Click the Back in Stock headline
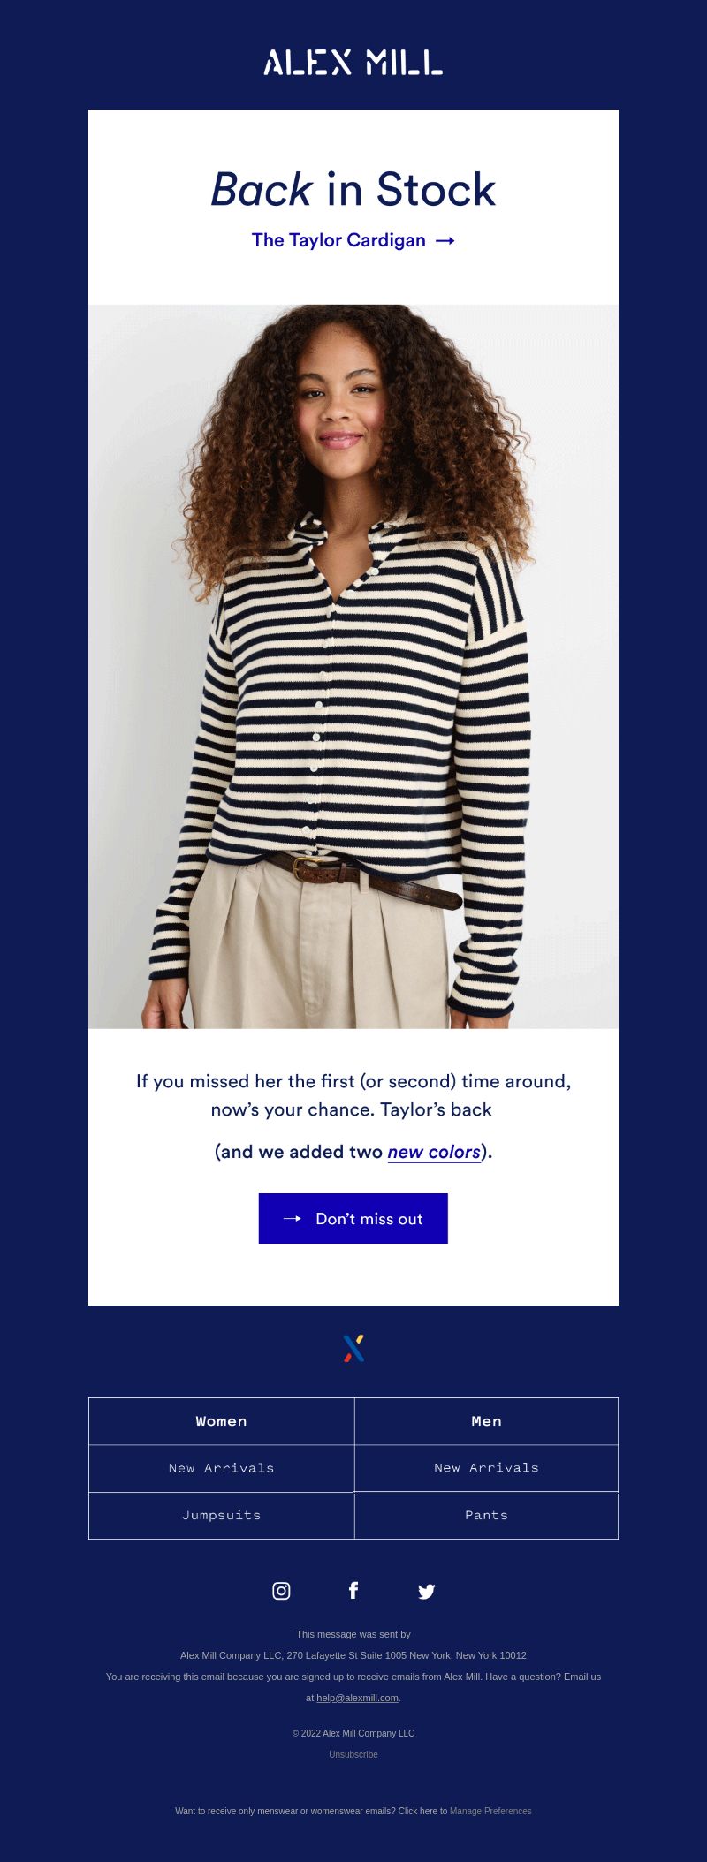The image size is (707, 1862). tap(353, 189)
